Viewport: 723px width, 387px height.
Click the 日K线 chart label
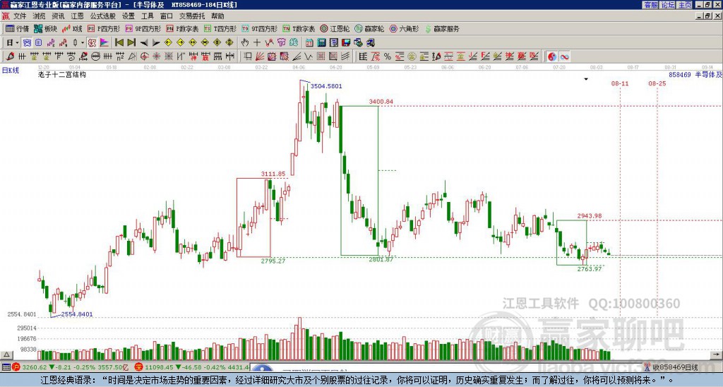(10, 71)
